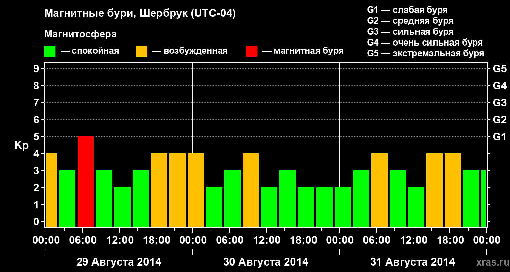This screenshot has height=272, width=510.
Task: Click the red 'магнитная буря' legend swatch
Action: point(252,51)
